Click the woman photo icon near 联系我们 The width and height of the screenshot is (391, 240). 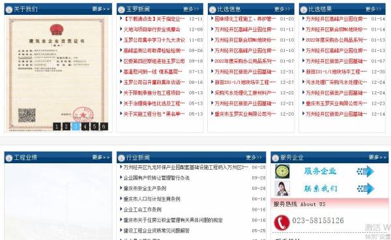(x=282, y=189)
